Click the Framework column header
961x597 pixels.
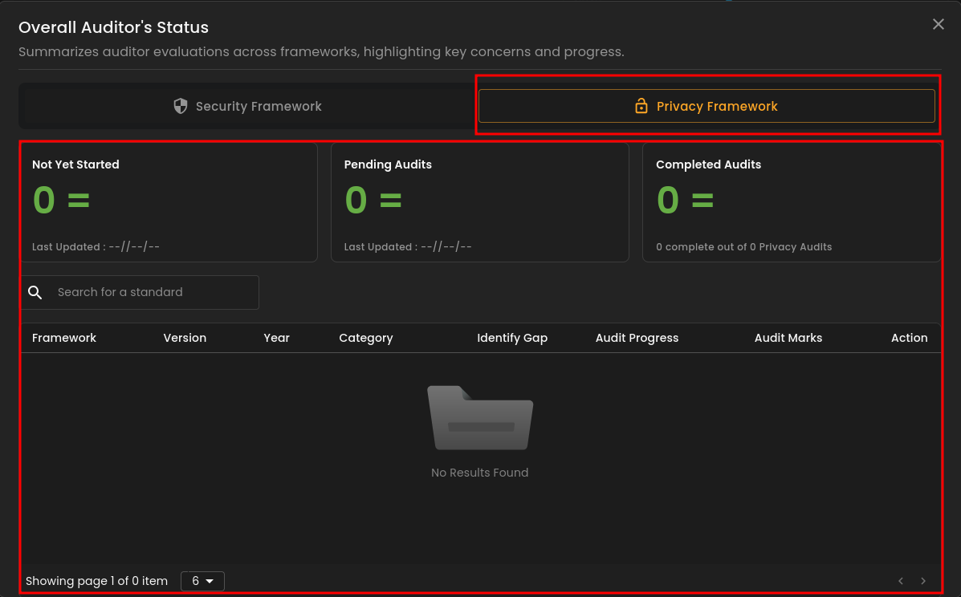[x=64, y=338]
